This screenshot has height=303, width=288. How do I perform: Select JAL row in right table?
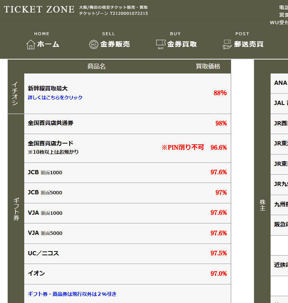[279, 103]
